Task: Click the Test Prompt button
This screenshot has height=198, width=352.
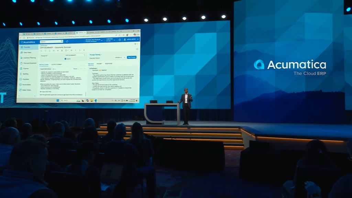Action: 131,57
